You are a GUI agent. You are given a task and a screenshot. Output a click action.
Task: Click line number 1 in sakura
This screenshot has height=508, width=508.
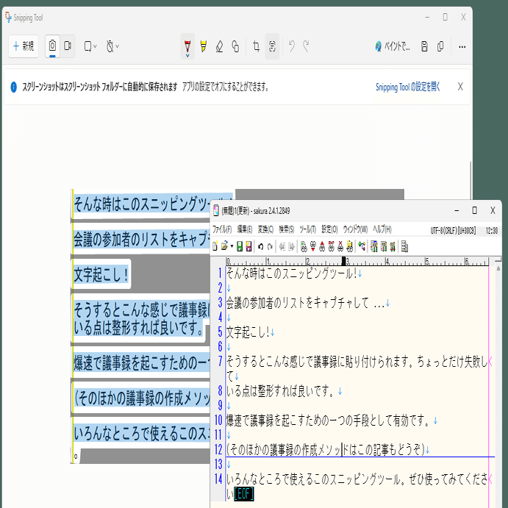point(220,273)
